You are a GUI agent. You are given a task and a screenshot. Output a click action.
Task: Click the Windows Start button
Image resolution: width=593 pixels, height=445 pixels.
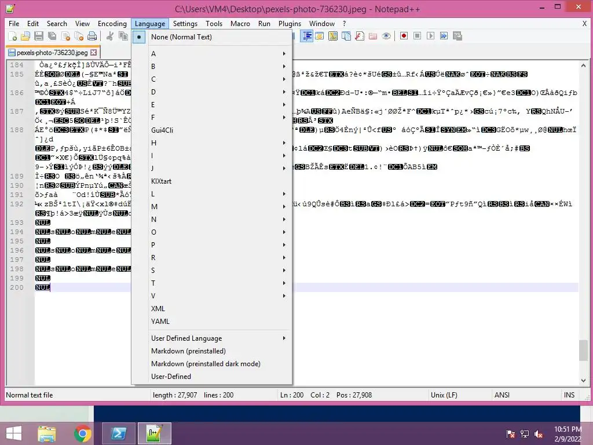tap(14, 433)
